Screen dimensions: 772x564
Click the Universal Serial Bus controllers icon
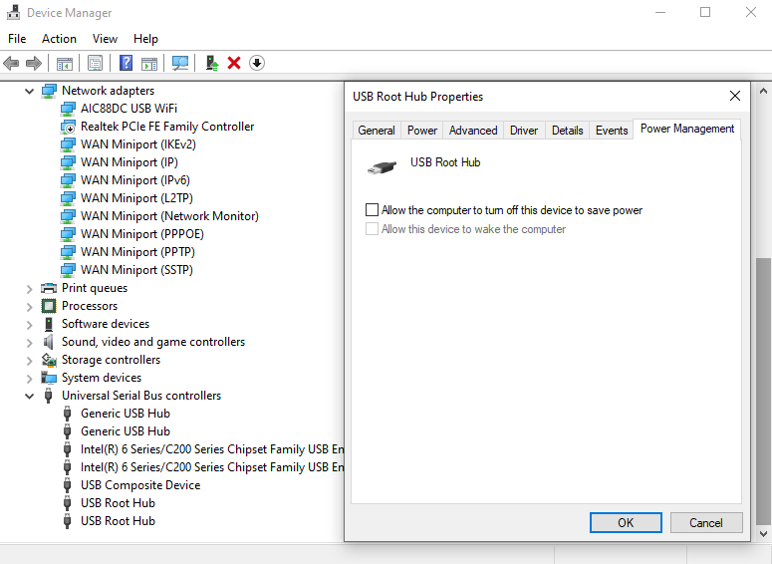pos(48,396)
